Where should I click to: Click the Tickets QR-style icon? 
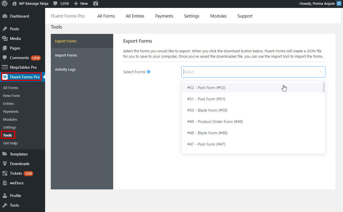pyautogui.click(x=5, y=173)
